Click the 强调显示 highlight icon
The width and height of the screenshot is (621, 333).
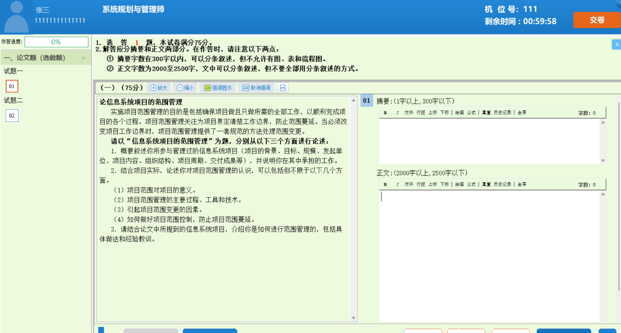coord(218,88)
